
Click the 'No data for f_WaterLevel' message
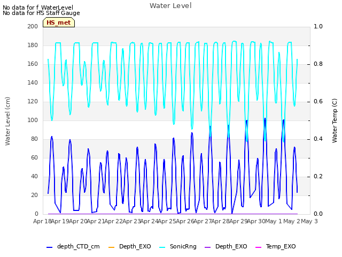point(38,7)
